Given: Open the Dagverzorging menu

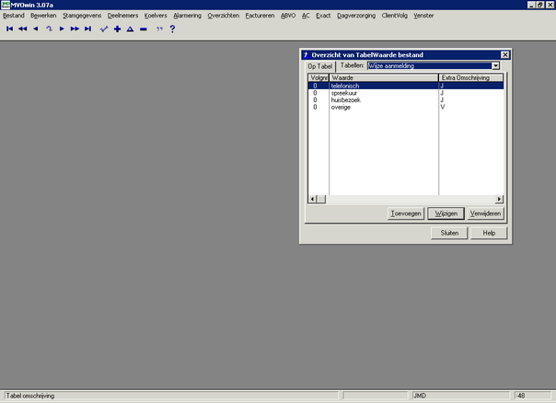Looking at the screenshot, I should click(356, 16).
